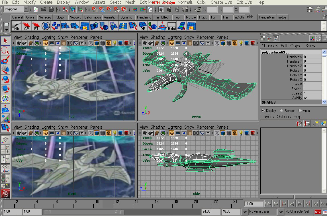Select the arrow Select tool in the toolbox
The width and height of the screenshot is (327, 216).
[x=5, y=41]
